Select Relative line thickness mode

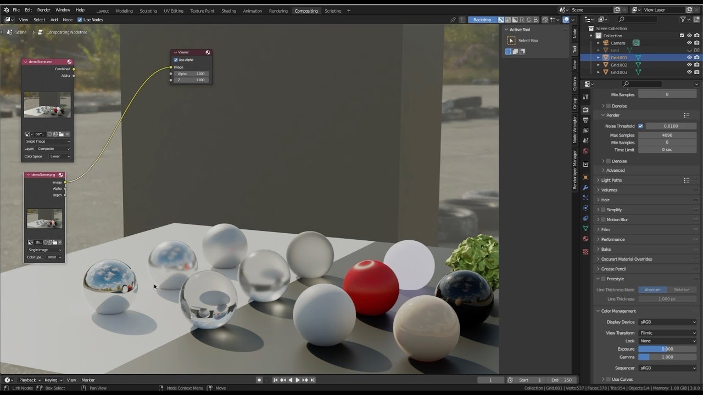point(682,290)
